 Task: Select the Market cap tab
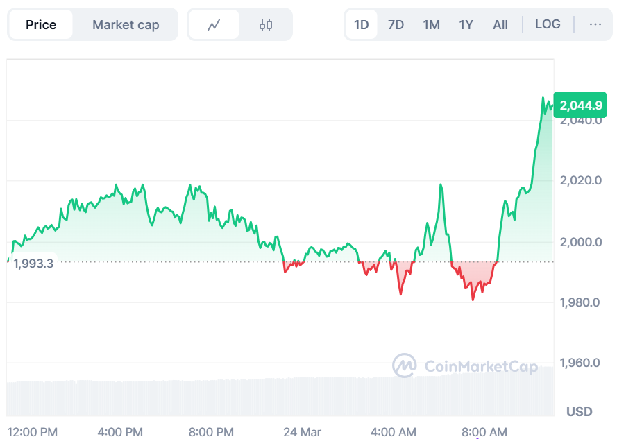[126, 25]
